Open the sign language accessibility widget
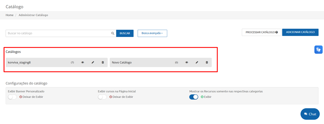Viewport: 324px width, 124px height. coord(318,49)
